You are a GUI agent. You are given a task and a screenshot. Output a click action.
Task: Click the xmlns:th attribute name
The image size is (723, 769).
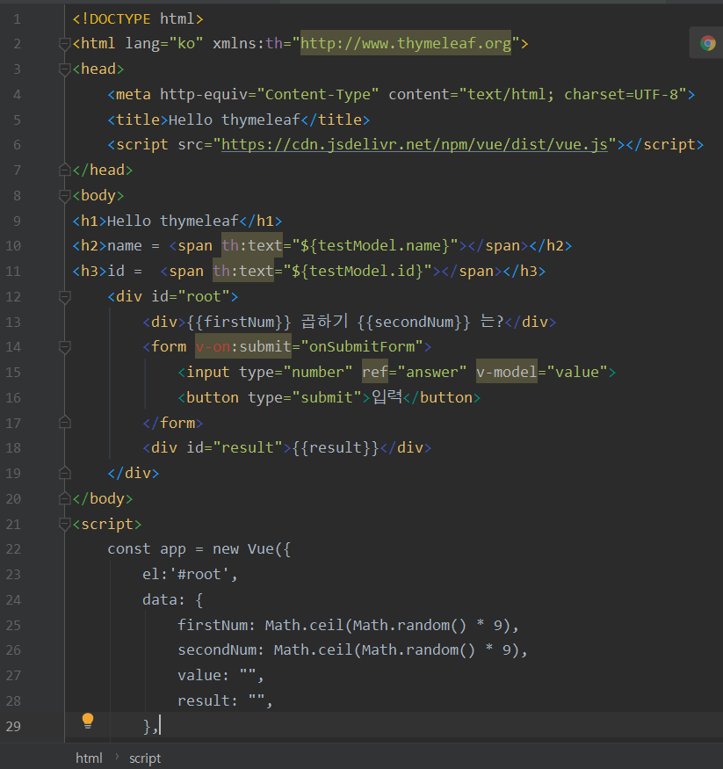pos(248,44)
